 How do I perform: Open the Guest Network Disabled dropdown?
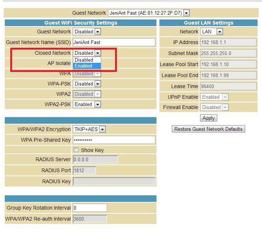[x=87, y=32]
